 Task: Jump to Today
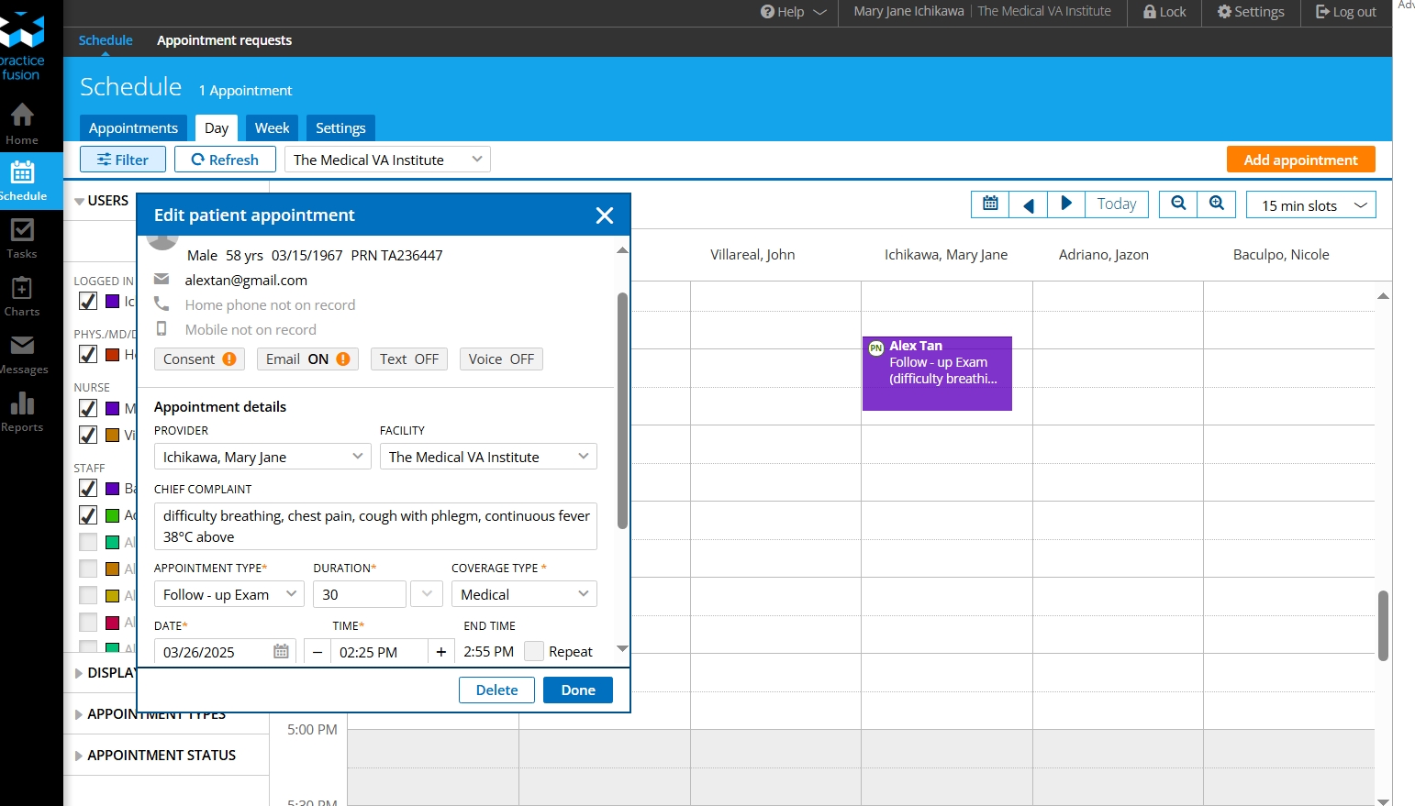[x=1117, y=204]
